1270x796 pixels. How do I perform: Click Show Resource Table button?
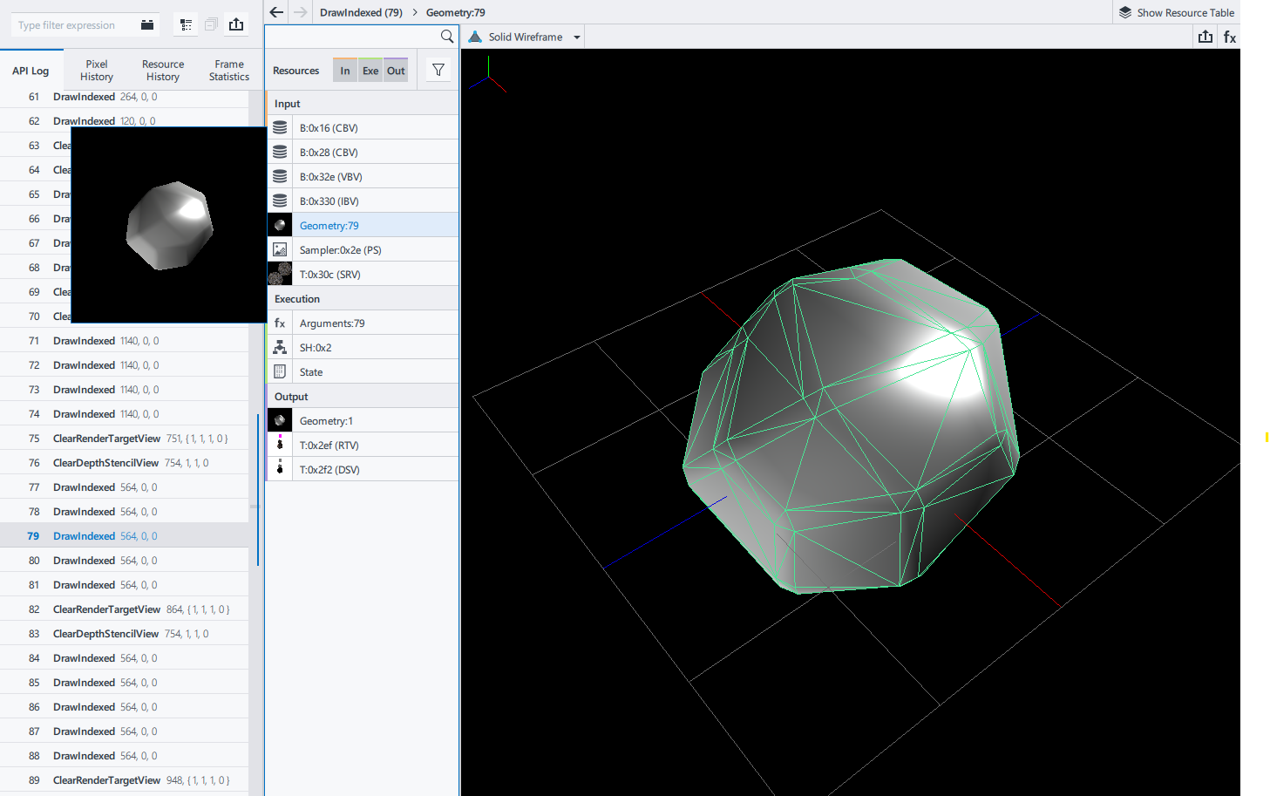[1177, 12]
